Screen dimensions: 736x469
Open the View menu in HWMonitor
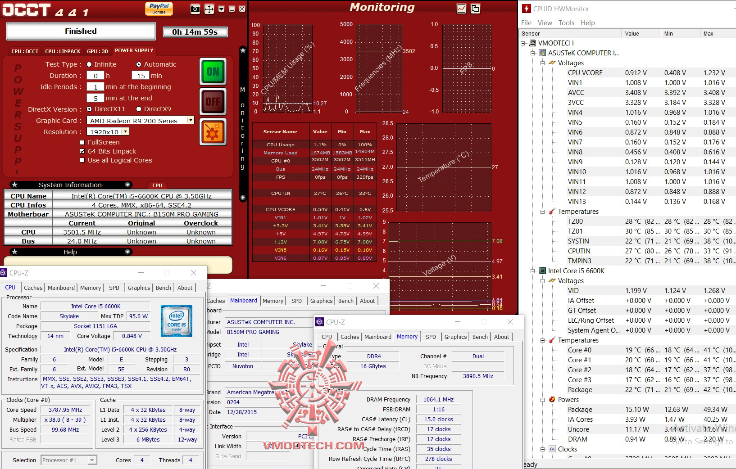[x=545, y=23]
